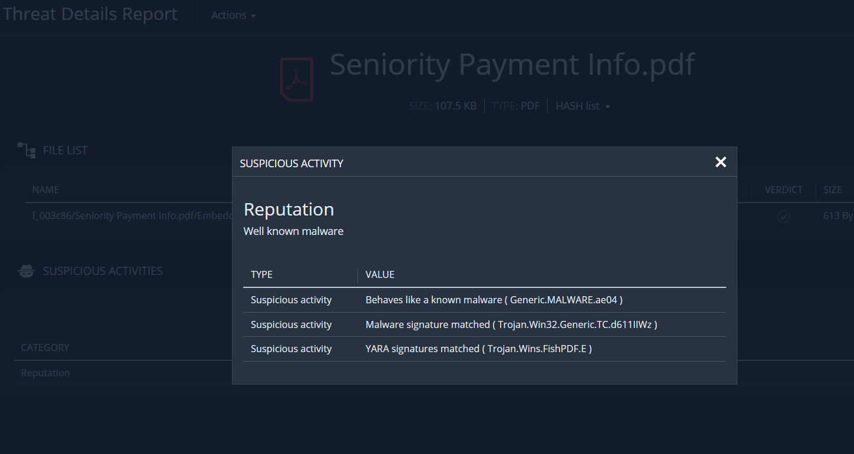Click the NAME column header
This screenshot has height=454, width=854.
(x=45, y=190)
